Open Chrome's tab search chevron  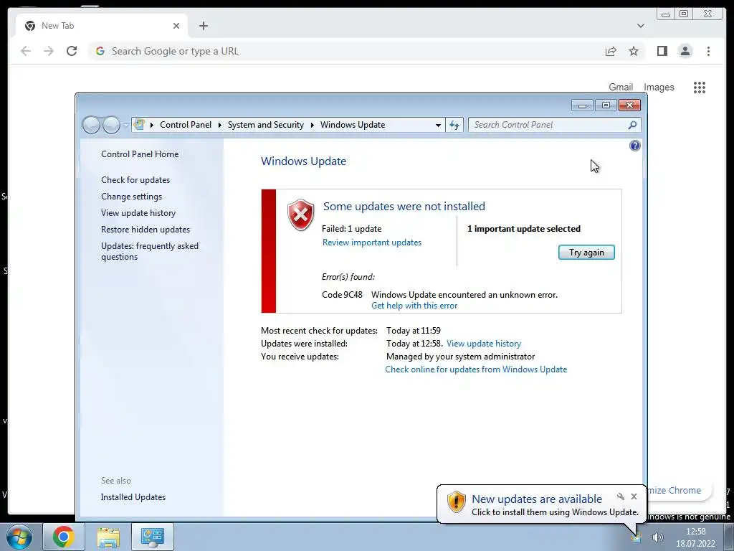(x=640, y=26)
